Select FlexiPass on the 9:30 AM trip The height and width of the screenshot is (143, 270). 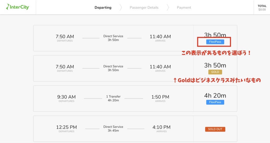pos(215,102)
